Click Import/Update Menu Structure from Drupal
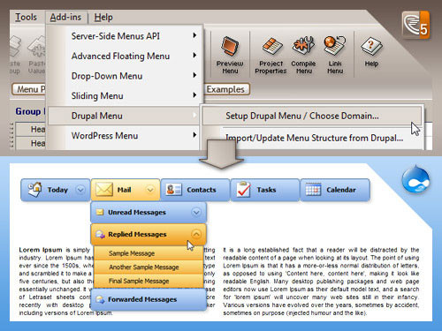Image resolution: width=442 pixels, height=331 pixels. 314,138
